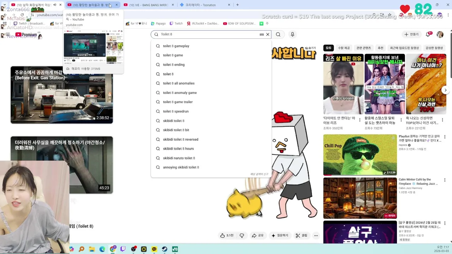
Task: Open YouTube notifications bell
Action: pyautogui.click(x=429, y=34)
